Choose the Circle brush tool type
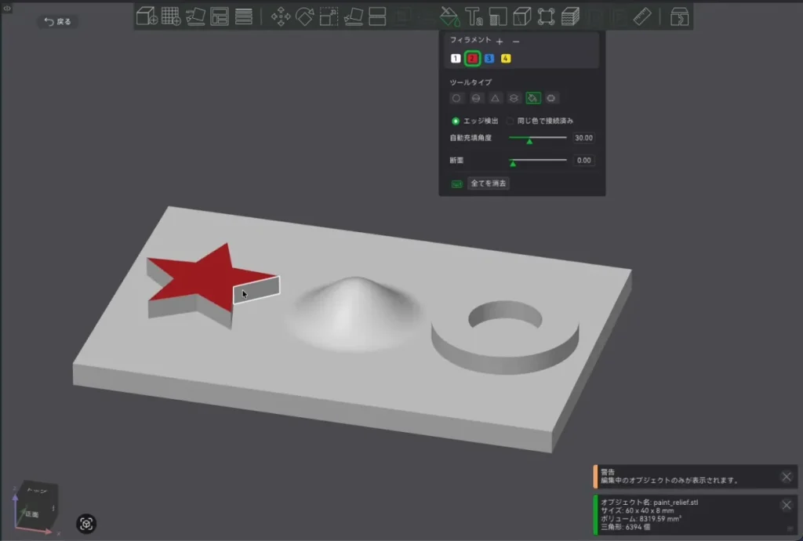 456,98
